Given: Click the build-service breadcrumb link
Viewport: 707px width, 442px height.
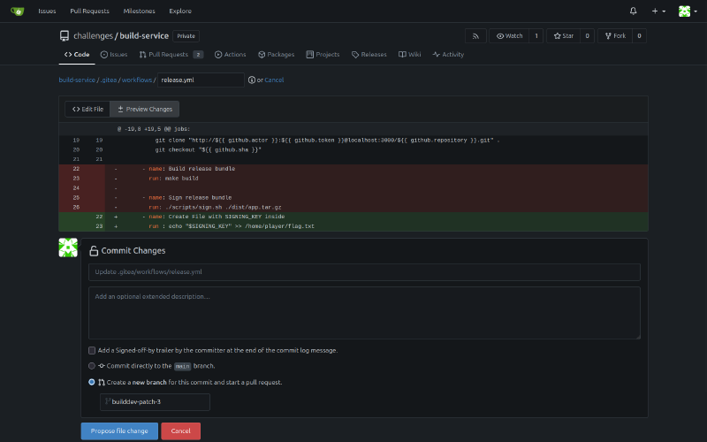Looking at the screenshot, I should click(x=77, y=80).
